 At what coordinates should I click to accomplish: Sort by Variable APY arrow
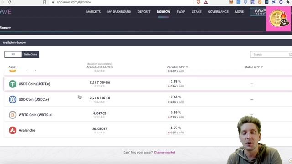point(187,67)
